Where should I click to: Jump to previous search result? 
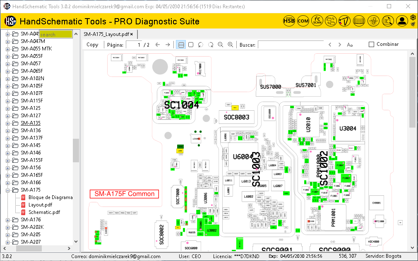pyautogui.click(x=330, y=45)
